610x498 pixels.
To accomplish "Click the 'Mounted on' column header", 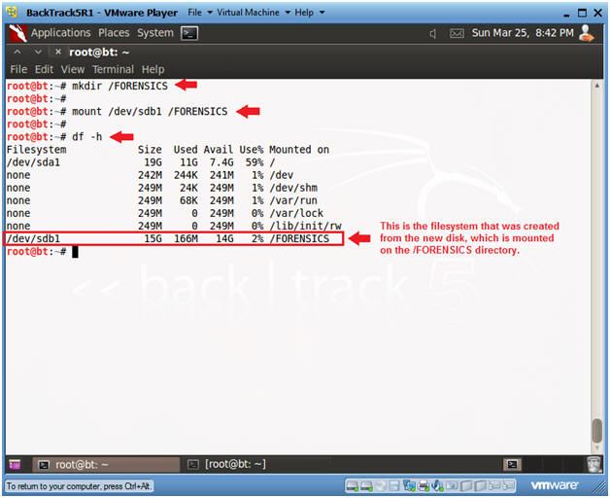I will pos(299,150).
